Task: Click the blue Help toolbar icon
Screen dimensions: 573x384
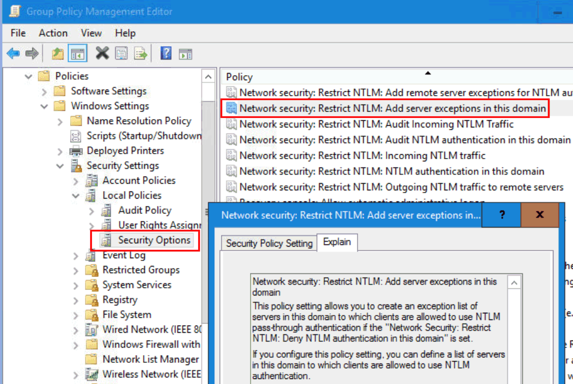Action: pyautogui.click(x=165, y=53)
